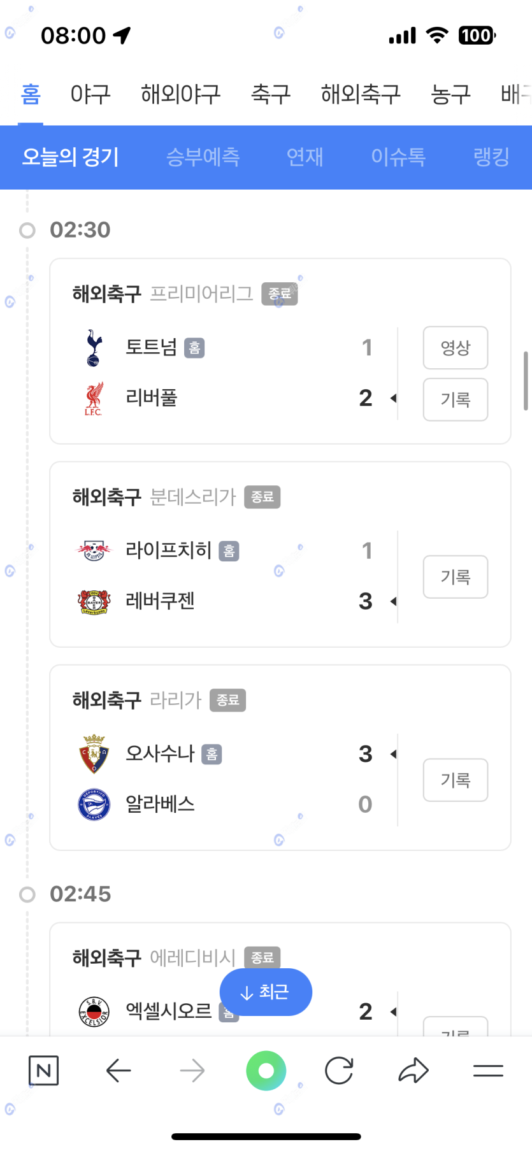Tap the Leverkusen team logo
Image resolution: width=532 pixels, height=1151 pixels.
click(94, 601)
